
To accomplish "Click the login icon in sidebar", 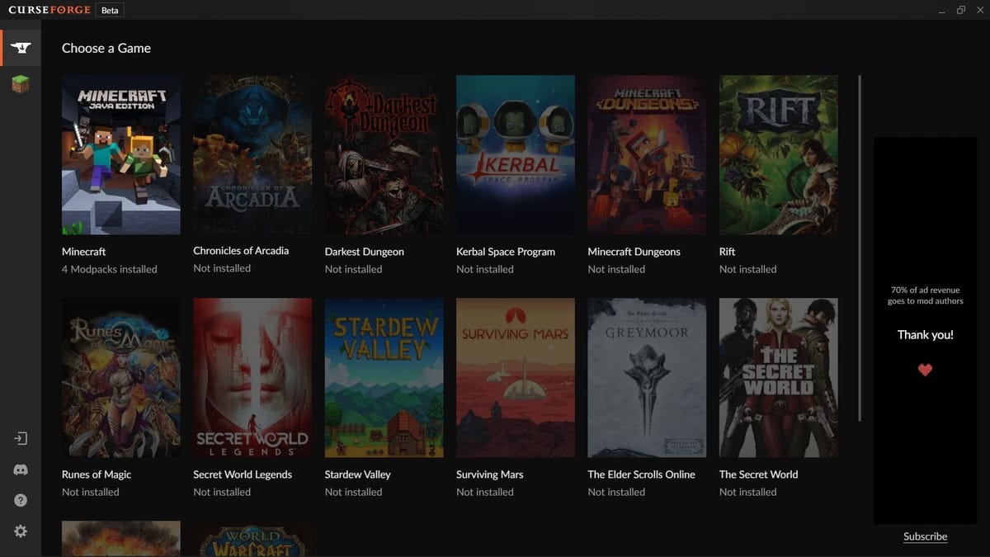I will point(21,439).
